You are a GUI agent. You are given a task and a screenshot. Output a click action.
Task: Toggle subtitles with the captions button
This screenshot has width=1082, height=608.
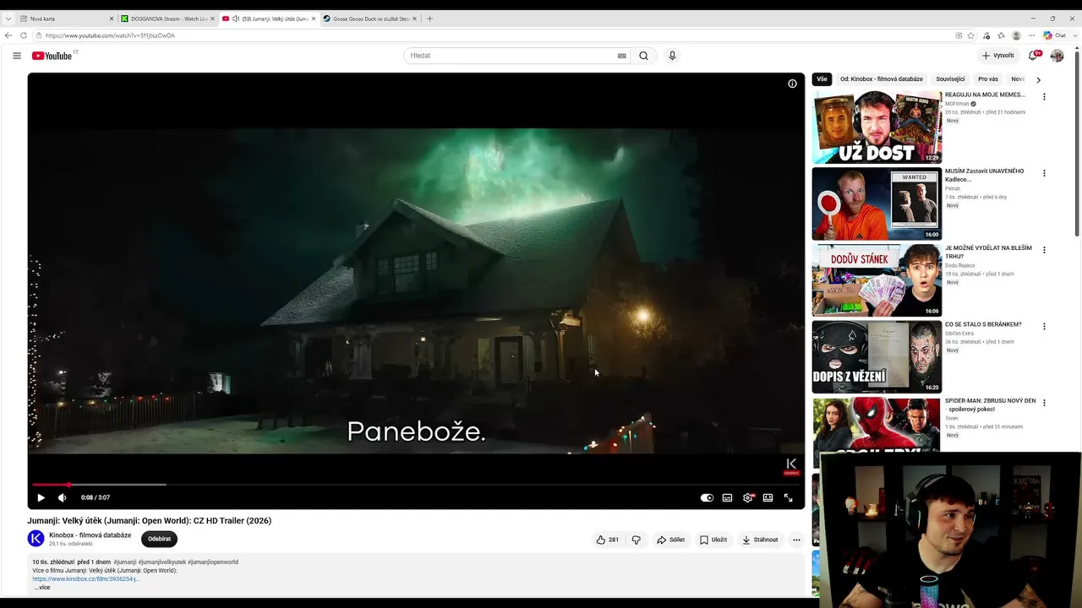[727, 497]
